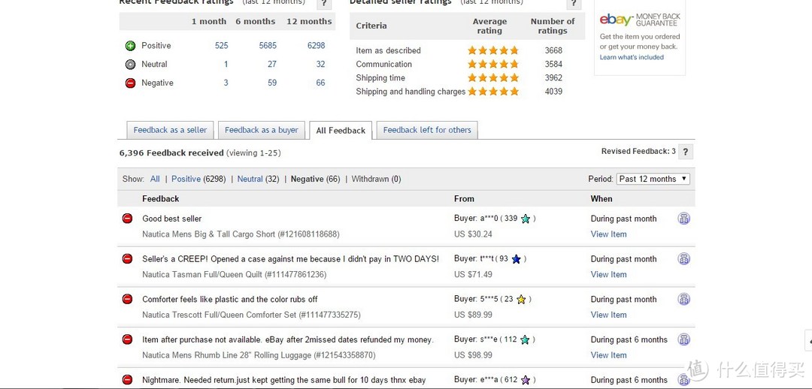Click 6 months Neutral count 27
Viewport: 812px width, 389px height.
pyautogui.click(x=272, y=64)
